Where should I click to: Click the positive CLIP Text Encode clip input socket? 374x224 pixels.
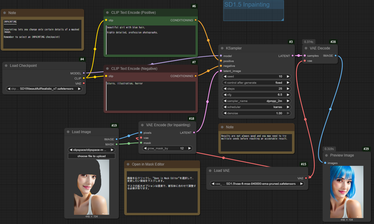pos(106,20)
